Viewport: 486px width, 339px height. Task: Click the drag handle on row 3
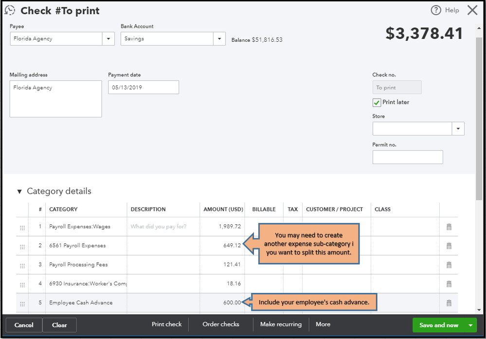pos(22,266)
